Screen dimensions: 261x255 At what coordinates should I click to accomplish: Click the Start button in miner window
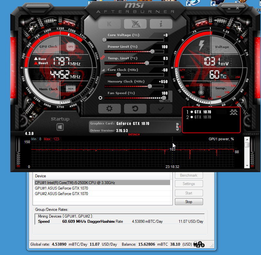pyautogui.click(x=189, y=193)
